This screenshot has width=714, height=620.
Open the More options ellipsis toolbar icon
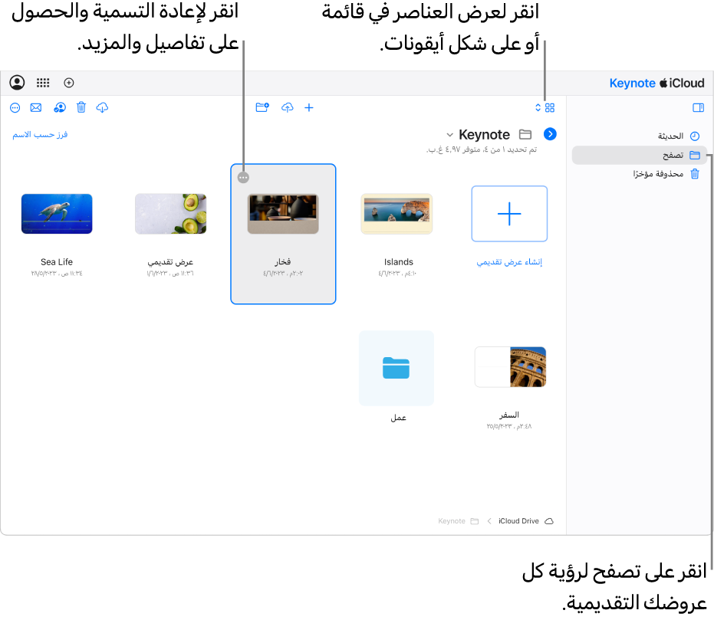click(15, 108)
